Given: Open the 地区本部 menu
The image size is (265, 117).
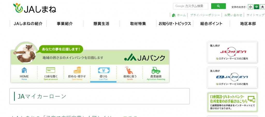Looking at the screenshot, I should coord(248,24).
